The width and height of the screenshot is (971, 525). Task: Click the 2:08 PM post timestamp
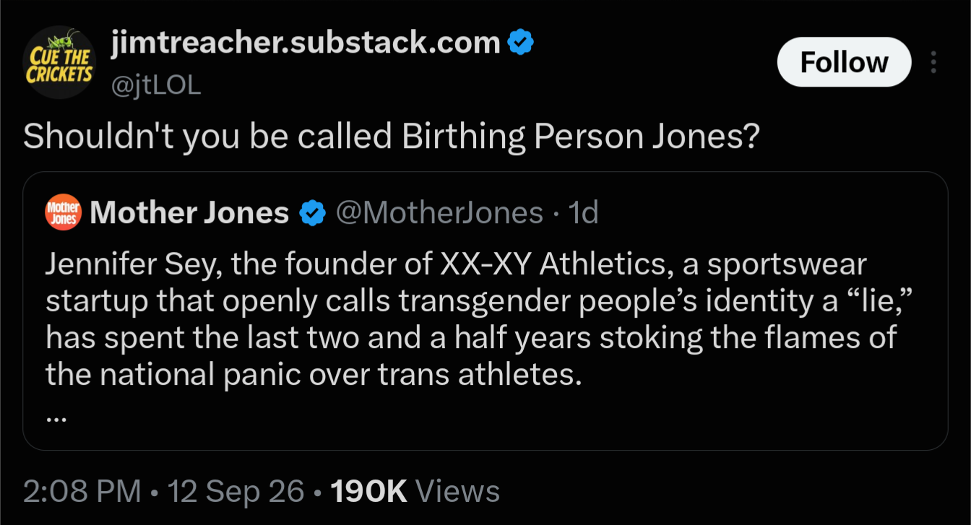tap(82, 491)
